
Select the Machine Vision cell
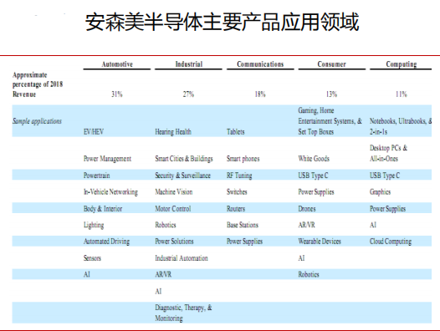click(x=174, y=192)
